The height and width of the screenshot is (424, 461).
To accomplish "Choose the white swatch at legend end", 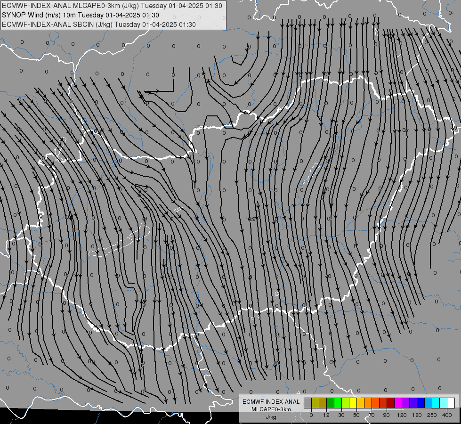I will click(x=451, y=403).
